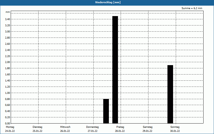
Task: Click the Dienstag axis label
Action: pos(37,127)
